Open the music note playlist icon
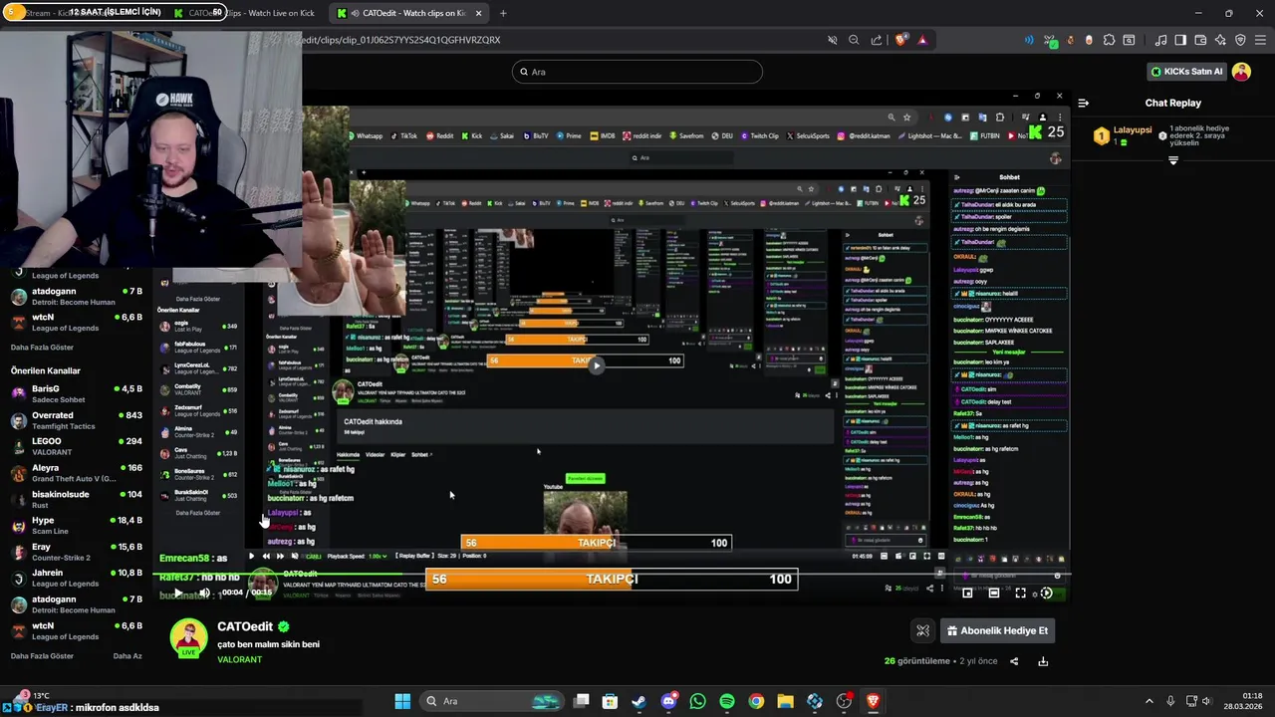Viewport: 1275px width, 717px height. (x=1160, y=40)
